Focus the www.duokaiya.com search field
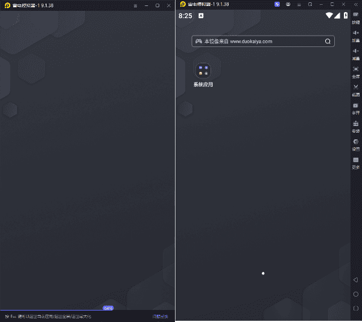The height and width of the screenshot is (322, 362). (x=263, y=41)
